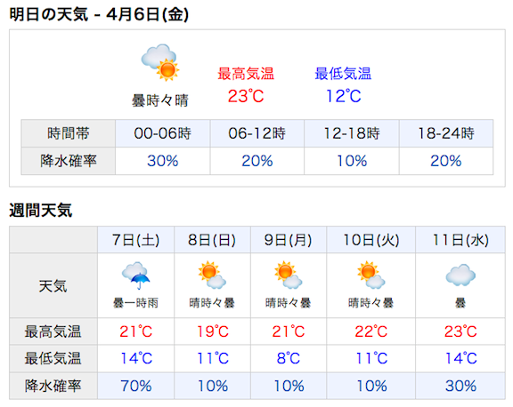Click tomorrow's cloudy-sunny weather icon
This screenshot has width=513, height=407.
click(160, 62)
